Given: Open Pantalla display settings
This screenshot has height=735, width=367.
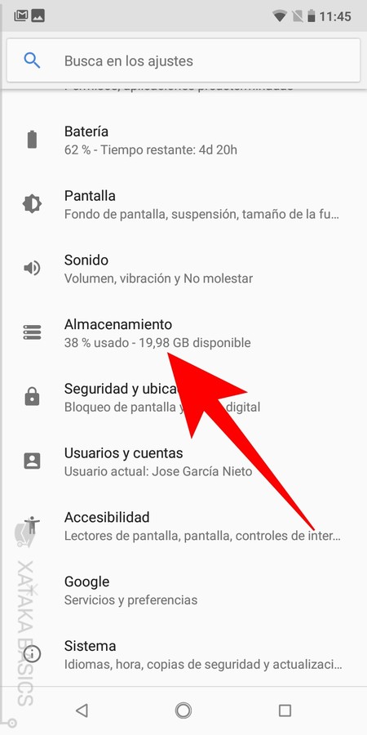Looking at the screenshot, I should 183,204.
